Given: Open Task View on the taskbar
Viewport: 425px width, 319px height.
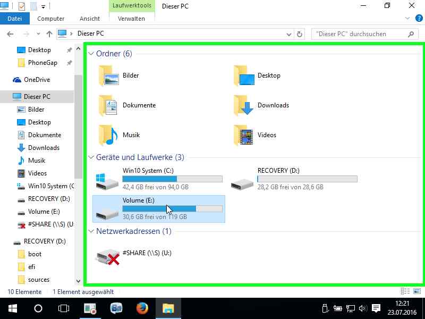Looking at the screenshot, I should (x=64, y=308).
